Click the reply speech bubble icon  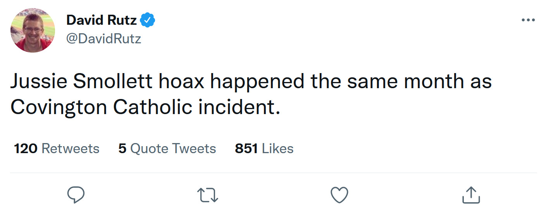point(76,195)
